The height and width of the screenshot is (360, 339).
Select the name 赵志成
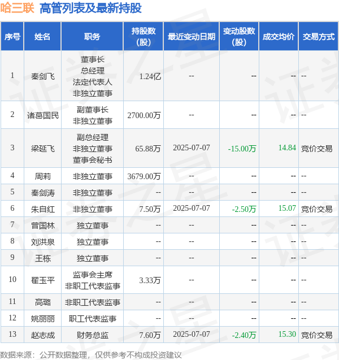coord(43,335)
